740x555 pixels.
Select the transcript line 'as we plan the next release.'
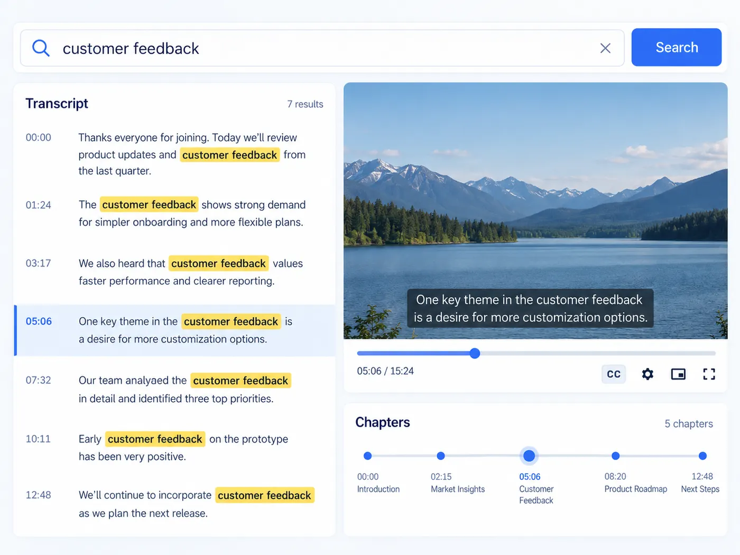(143, 513)
